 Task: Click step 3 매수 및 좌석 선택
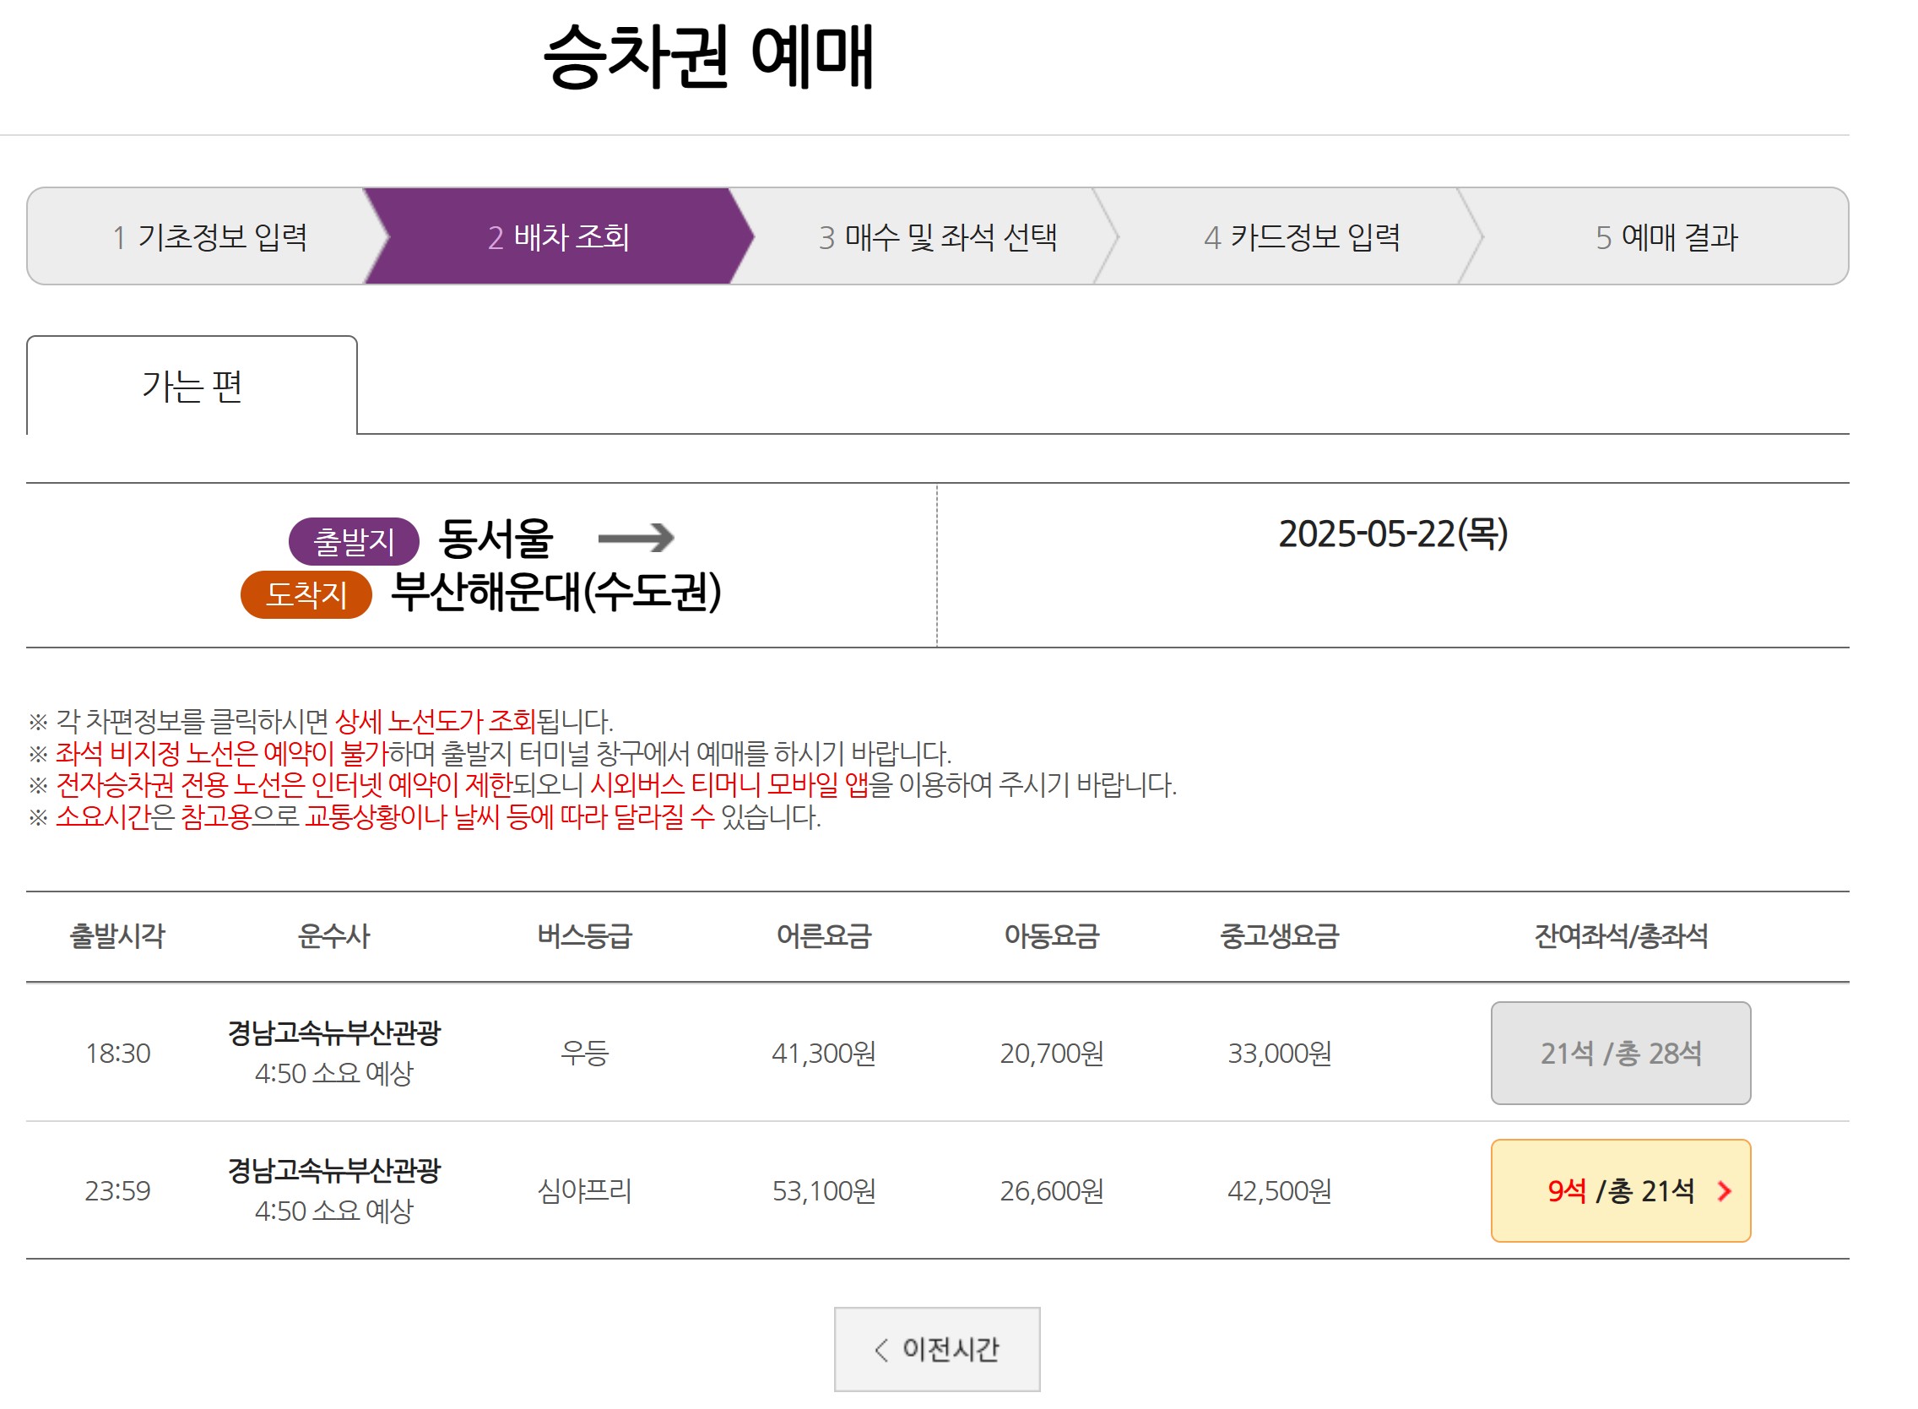click(936, 236)
